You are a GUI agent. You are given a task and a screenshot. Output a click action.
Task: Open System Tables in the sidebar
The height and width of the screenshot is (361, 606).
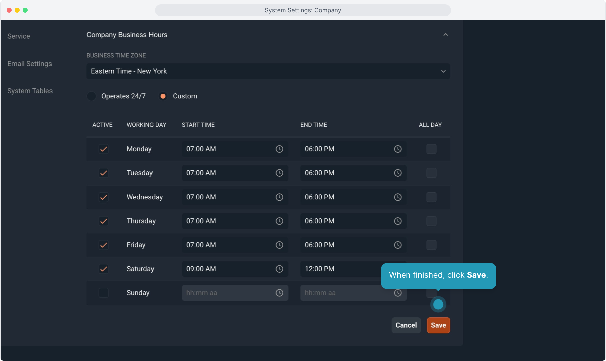30,91
